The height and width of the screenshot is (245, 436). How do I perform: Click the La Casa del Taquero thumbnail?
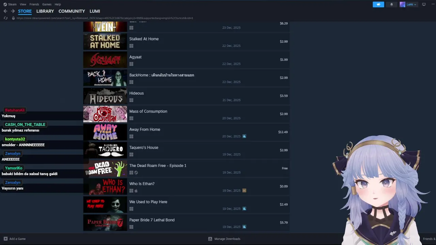(x=105, y=150)
